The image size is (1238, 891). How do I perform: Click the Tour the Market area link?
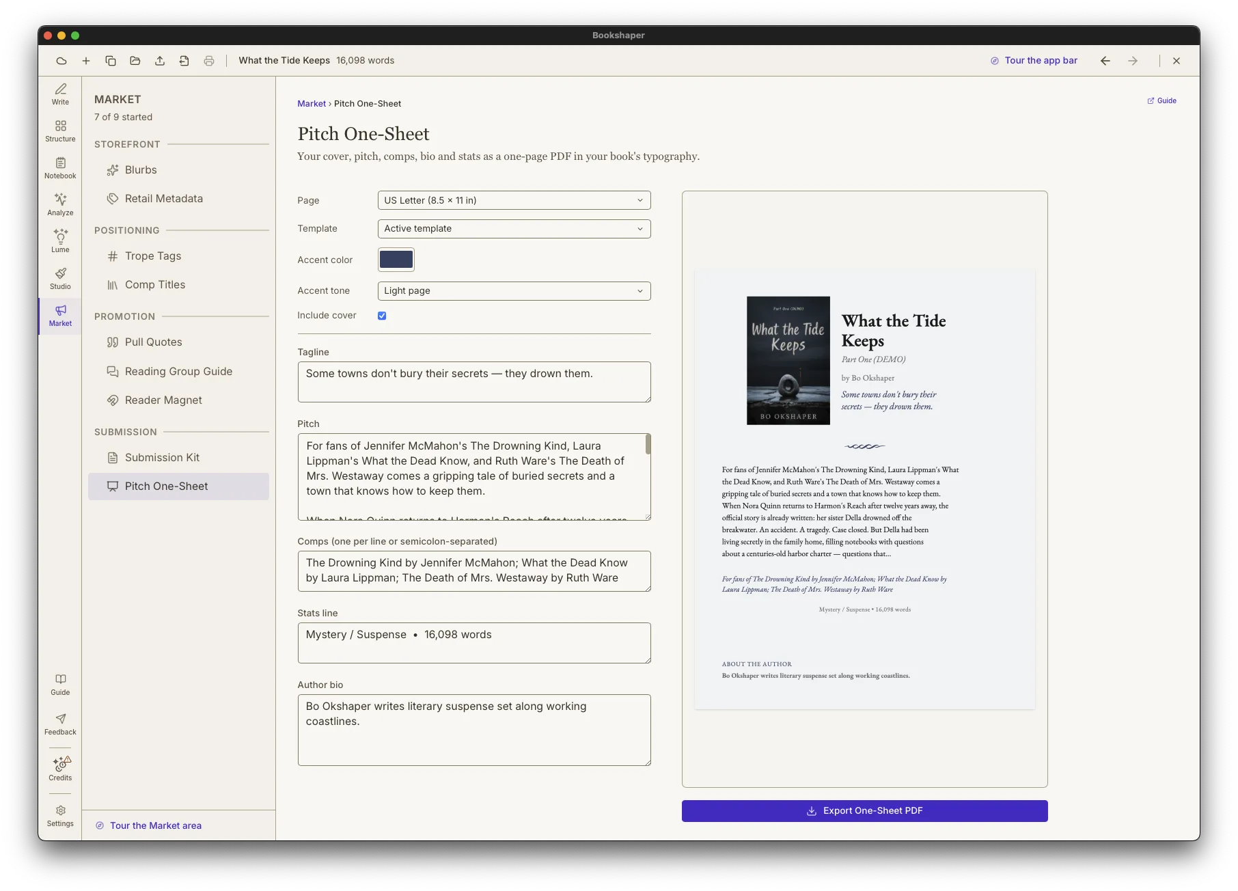tap(148, 825)
